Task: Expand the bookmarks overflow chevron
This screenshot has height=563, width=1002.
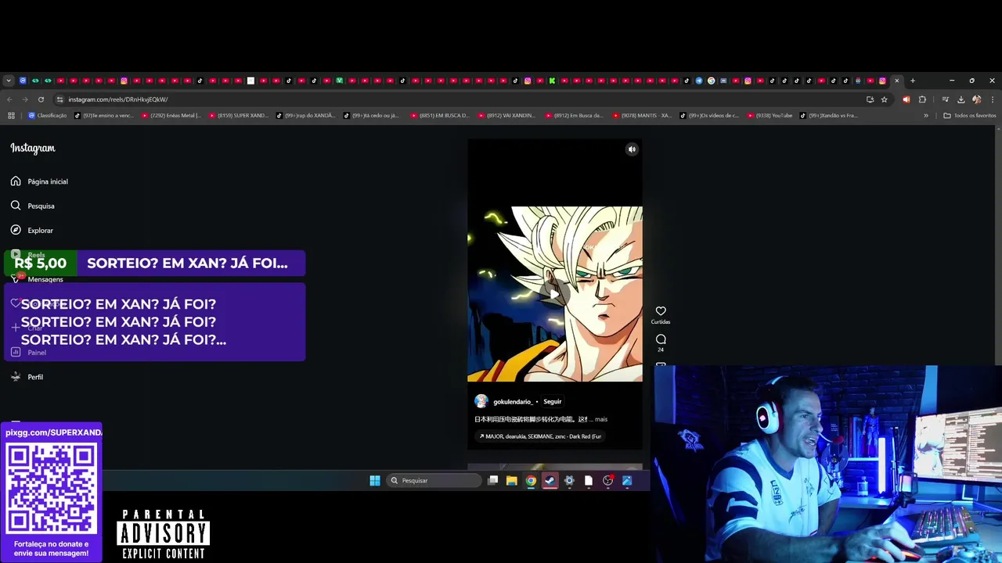Action: pos(926,116)
